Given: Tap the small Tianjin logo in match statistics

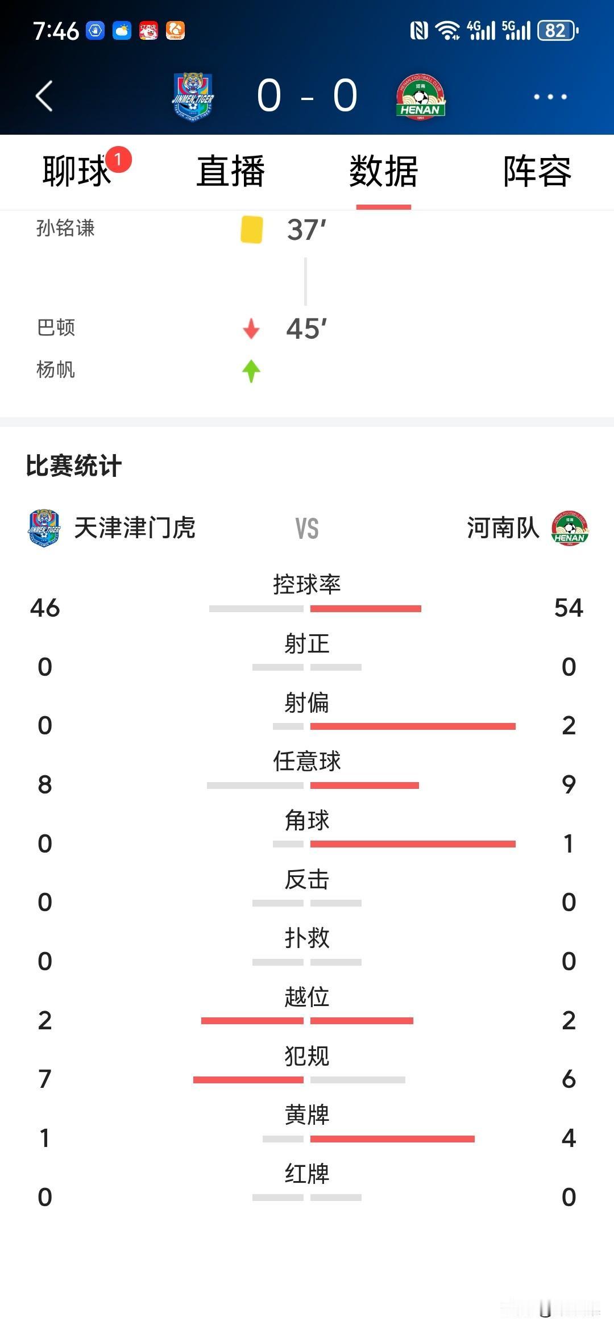Looking at the screenshot, I should (x=44, y=528).
